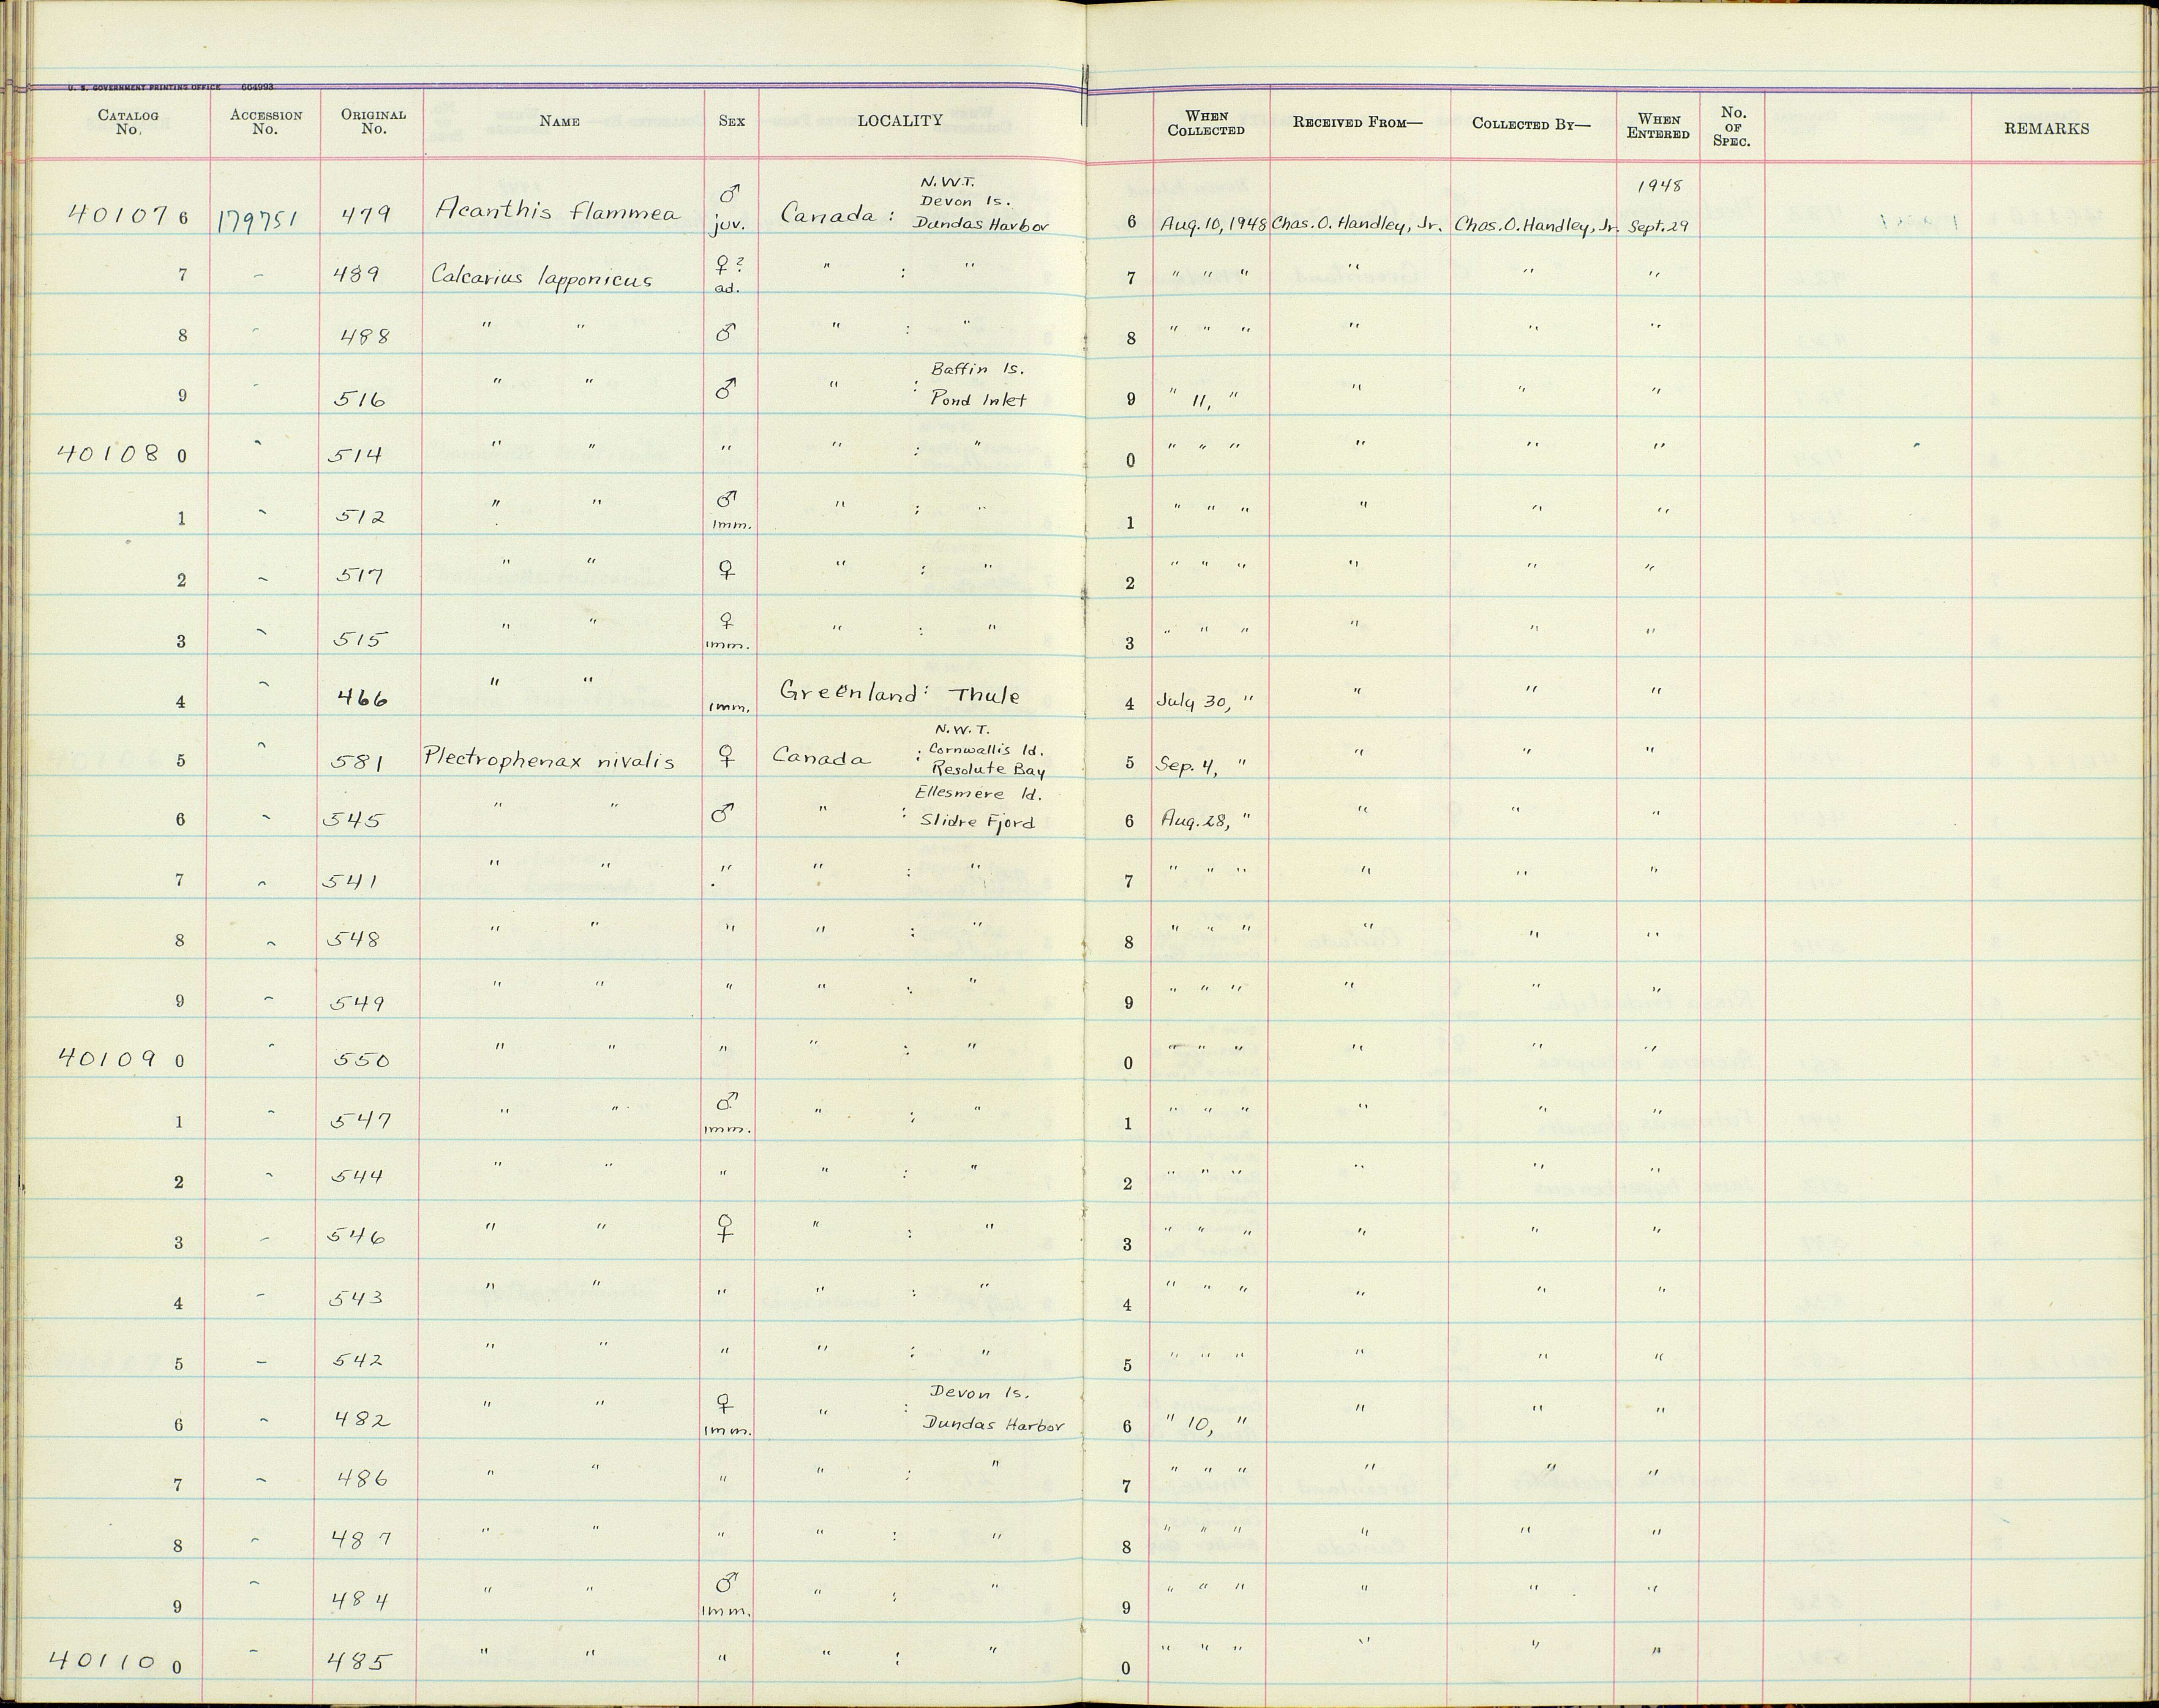Click the locality 'Resolute Bay'
This screenshot has width=2159, height=1708.
point(987,770)
